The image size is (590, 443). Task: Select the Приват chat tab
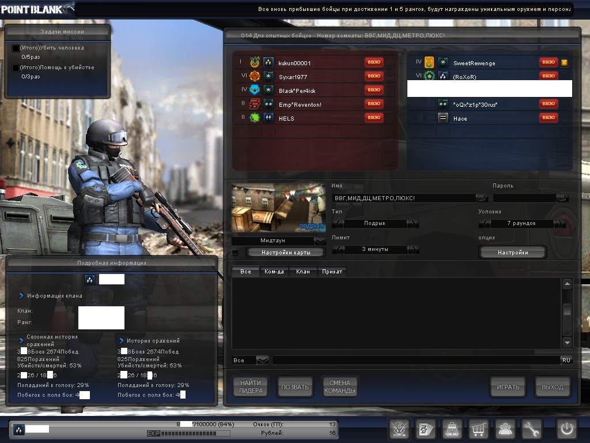click(x=332, y=271)
